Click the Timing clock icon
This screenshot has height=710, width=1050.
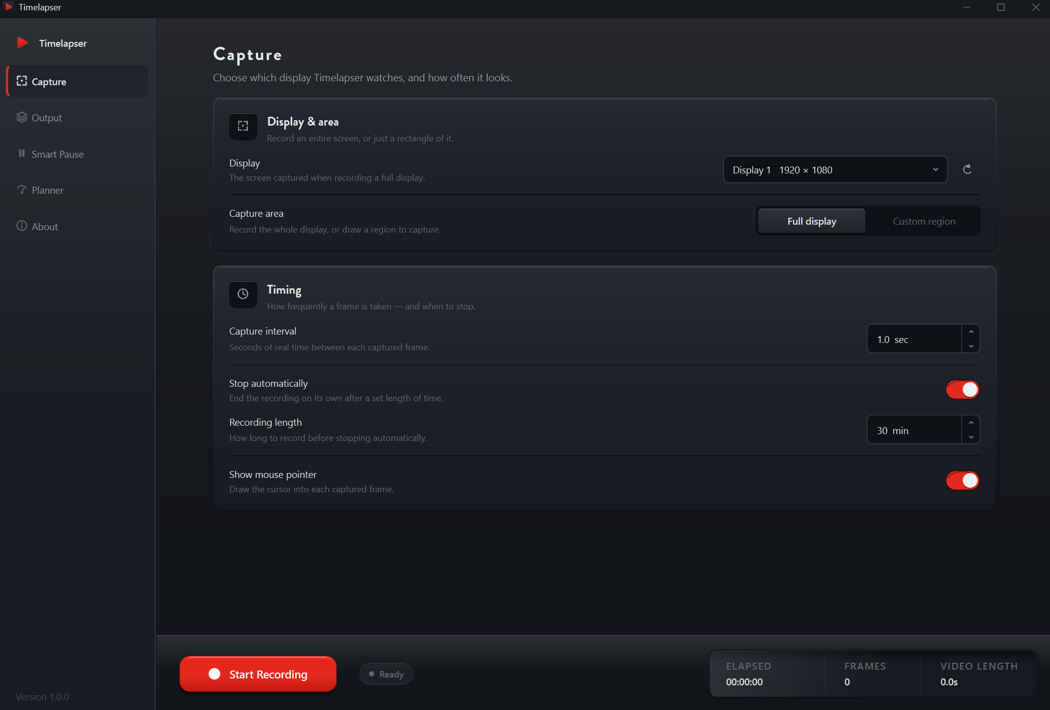[243, 294]
